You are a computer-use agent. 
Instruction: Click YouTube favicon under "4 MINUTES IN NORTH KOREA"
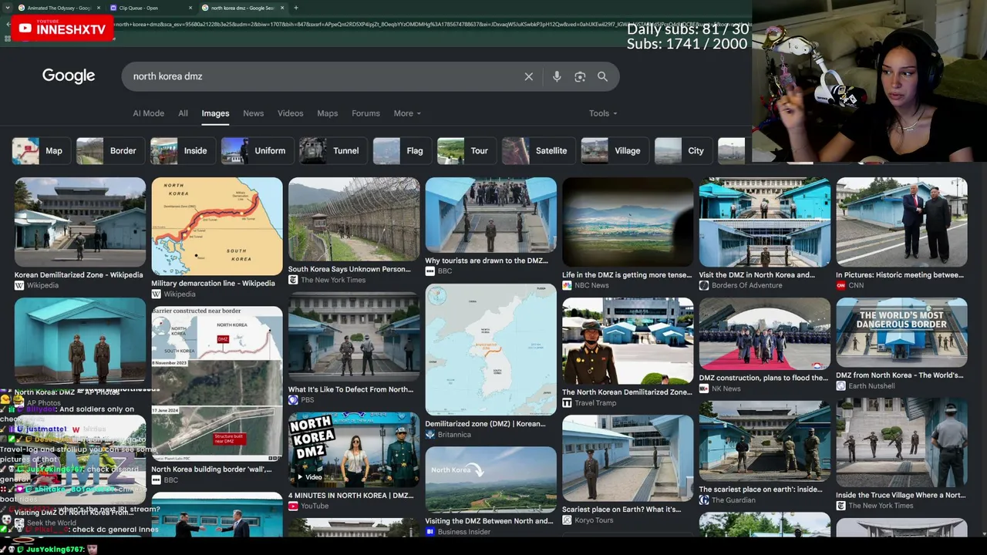point(293,506)
